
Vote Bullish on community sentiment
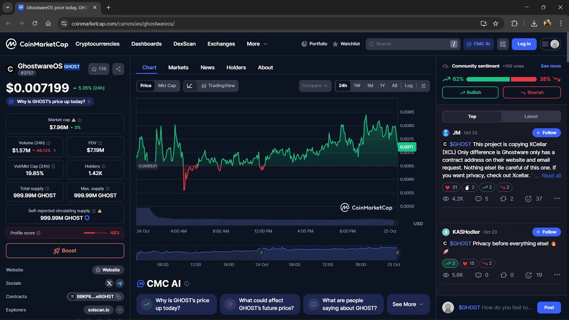pyautogui.click(x=470, y=92)
